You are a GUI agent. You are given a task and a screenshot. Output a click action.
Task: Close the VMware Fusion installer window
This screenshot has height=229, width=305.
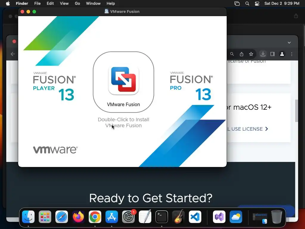click(22, 12)
